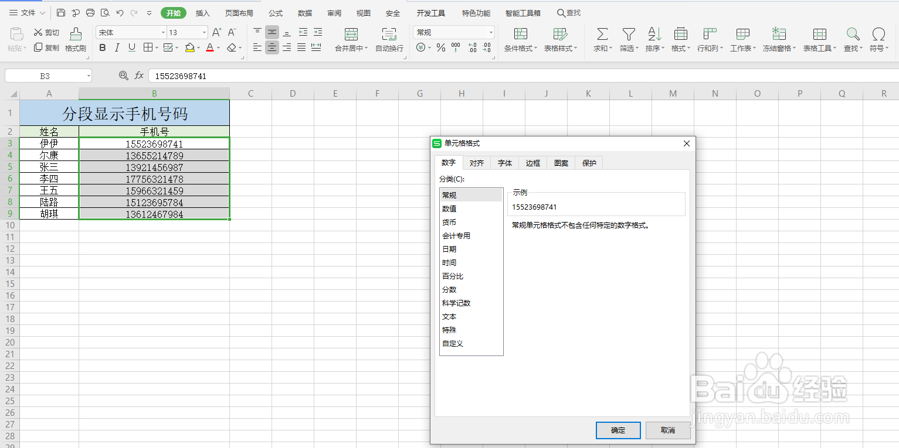Toggle justify alignment button
The image size is (899, 448).
coord(301,47)
